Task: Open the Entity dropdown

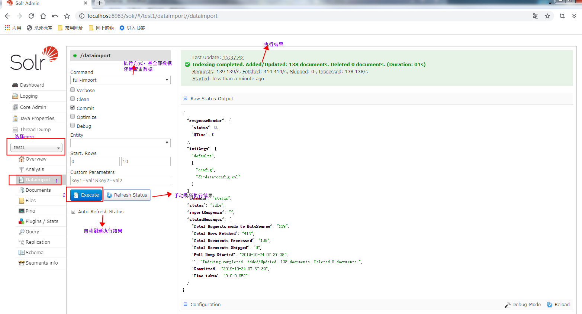Action: click(x=120, y=143)
